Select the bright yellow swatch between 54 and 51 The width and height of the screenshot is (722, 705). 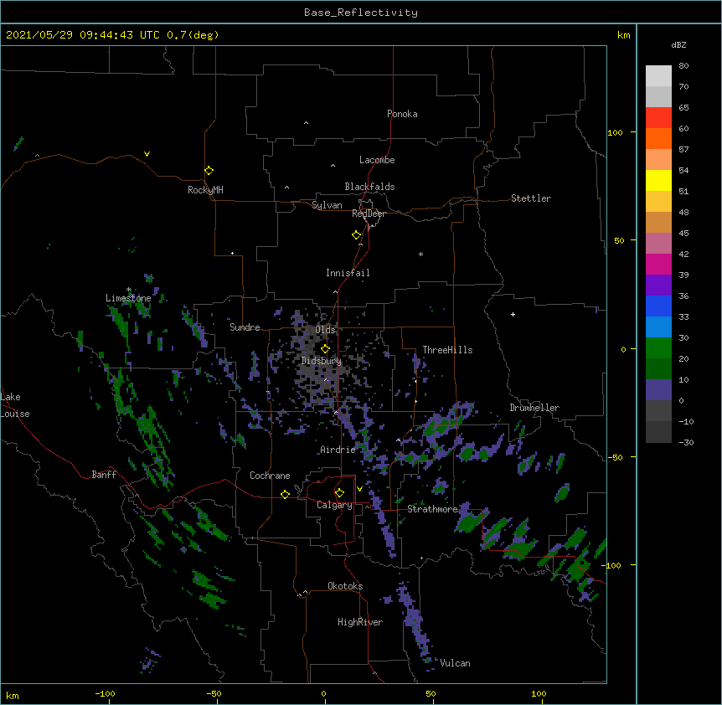[x=658, y=180]
